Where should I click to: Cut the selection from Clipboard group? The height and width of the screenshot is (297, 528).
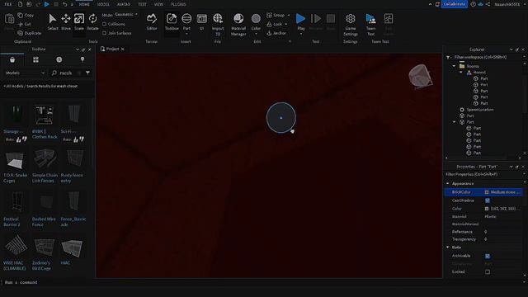click(24, 24)
